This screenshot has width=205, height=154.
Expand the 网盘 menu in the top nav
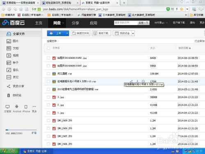[x=63, y=23]
